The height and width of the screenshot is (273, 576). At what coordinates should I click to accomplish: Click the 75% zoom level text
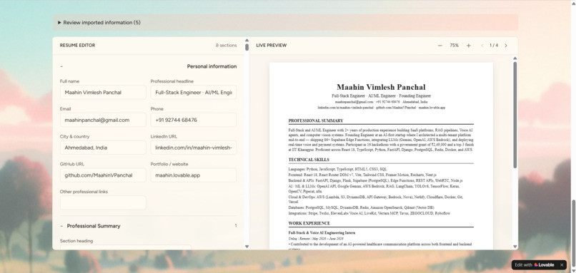click(454, 46)
